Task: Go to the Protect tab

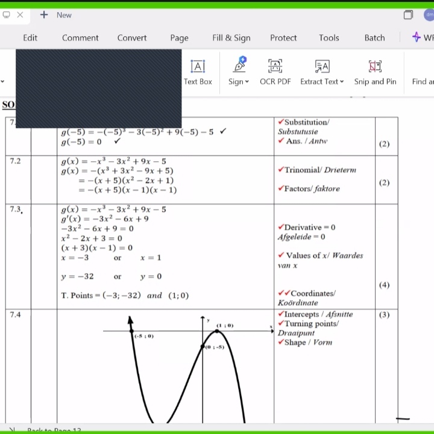Action: [283, 37]
